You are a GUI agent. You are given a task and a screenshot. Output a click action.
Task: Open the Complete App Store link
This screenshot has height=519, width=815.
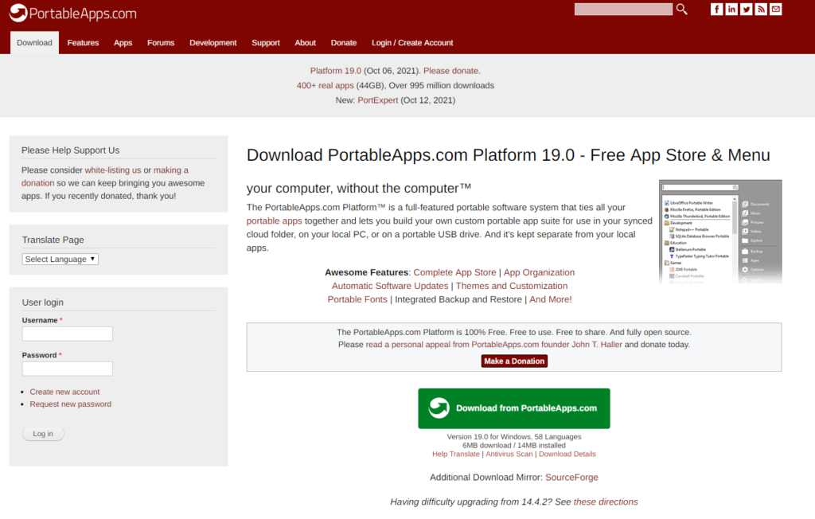[454, 272]
